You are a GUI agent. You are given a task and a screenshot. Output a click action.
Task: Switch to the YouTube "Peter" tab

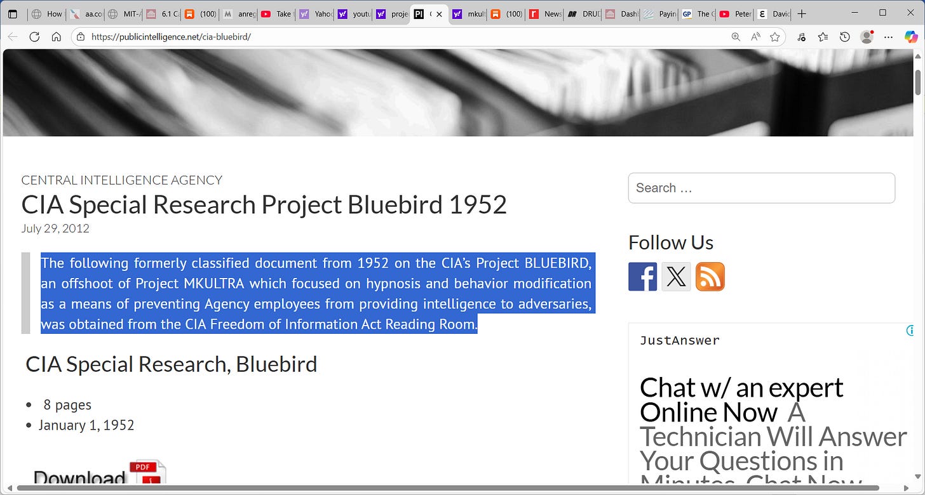tap(734, 13)
